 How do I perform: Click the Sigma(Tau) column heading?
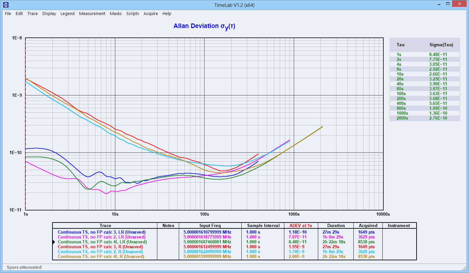click(441, 45)
